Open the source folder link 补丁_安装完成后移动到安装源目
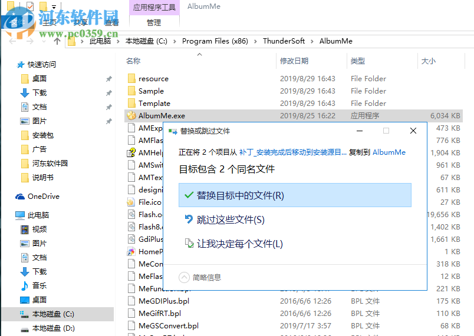Image resolution: width=474 pixels, height=336 pixels. 292,152
